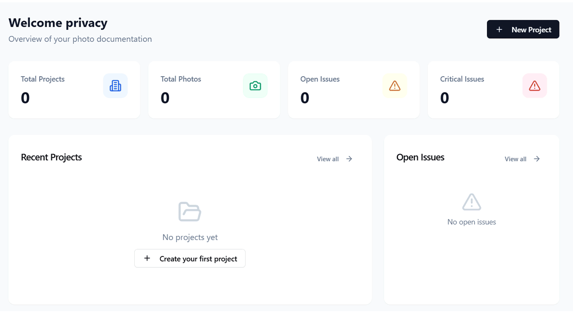Click the Critical Issues red warning icon
This screenshot has height=326, width=573.
[x=535, y=86]
